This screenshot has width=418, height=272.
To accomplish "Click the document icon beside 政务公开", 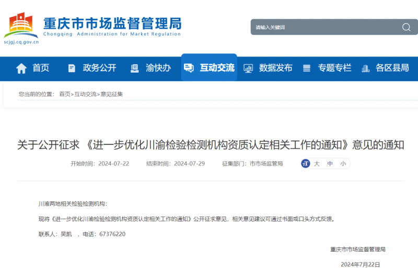I will tap(72, 68).
